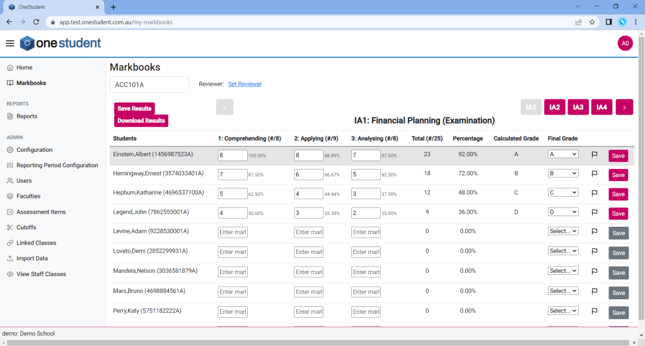This screenshot has height=346, width=645.
Task: Expand Final Grade select for Levine, Adam
Action: (563, 232)
